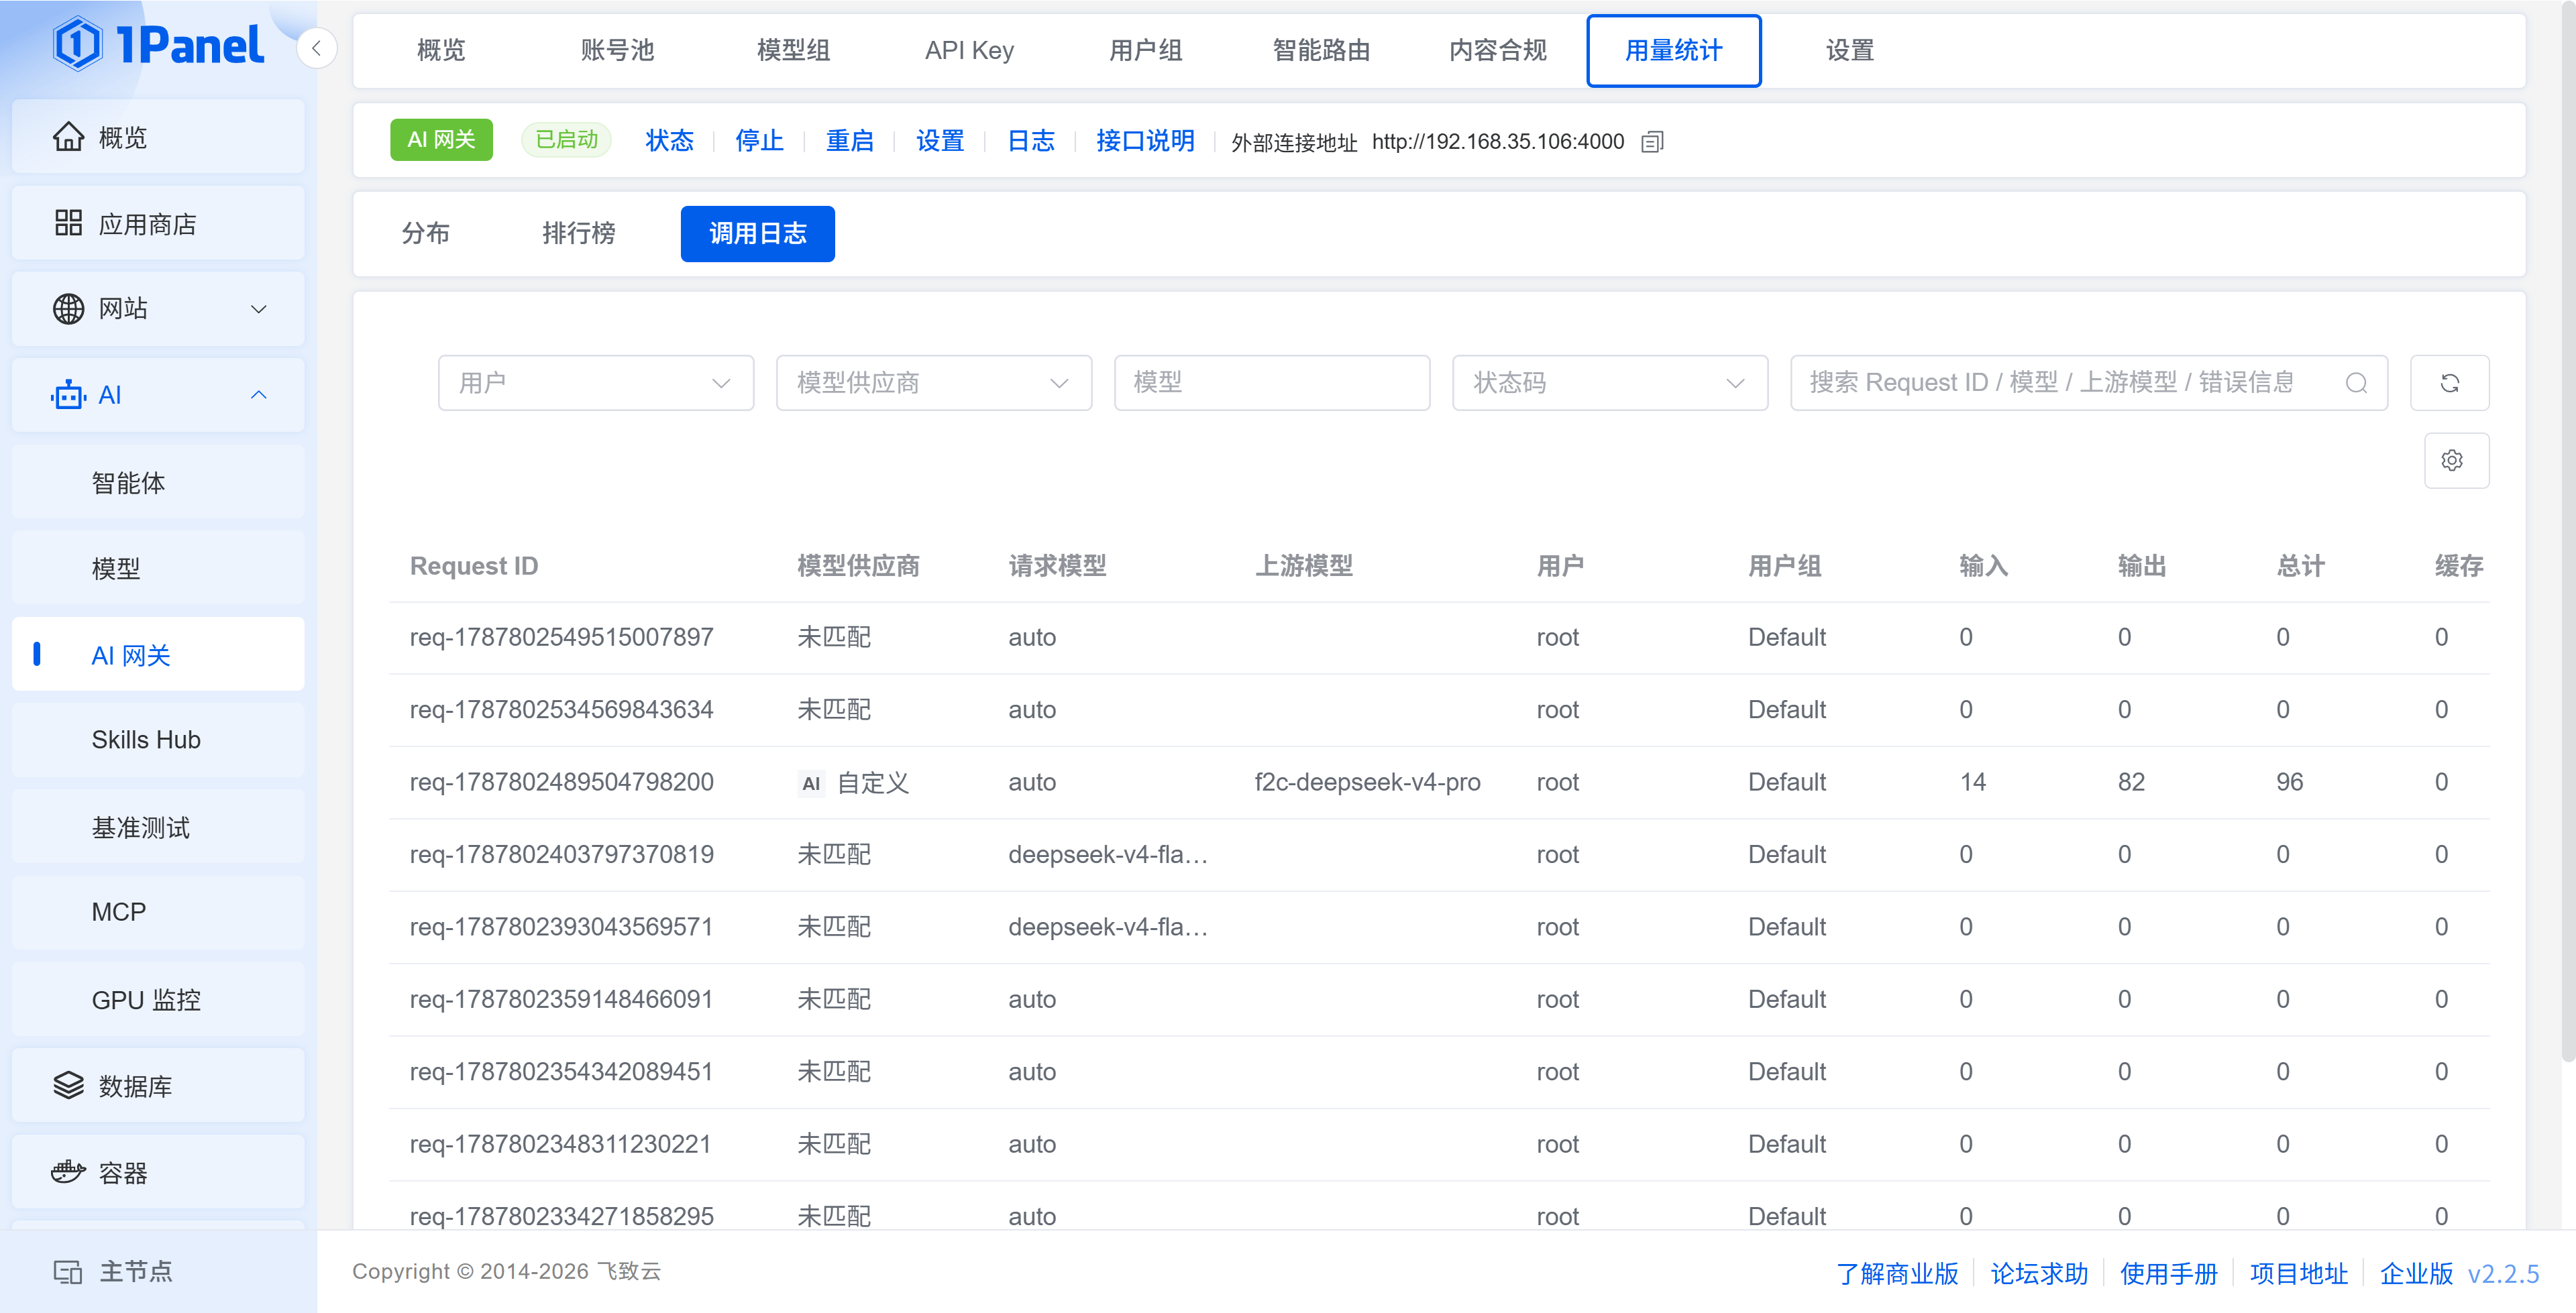Open the 模型供应商 filter dropdown
This screenshot has width=2576, height=1313.
pyautogui.click(x=934, y=383)
